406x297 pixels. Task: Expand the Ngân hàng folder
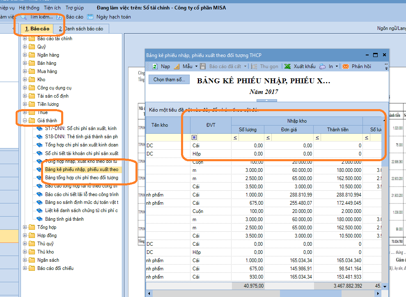point(25,55)
